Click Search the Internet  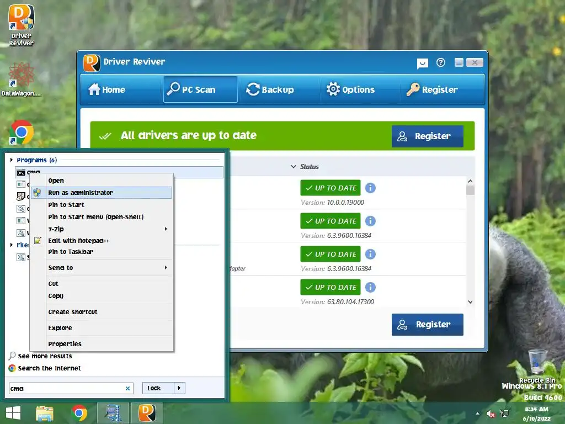[49, 368]
